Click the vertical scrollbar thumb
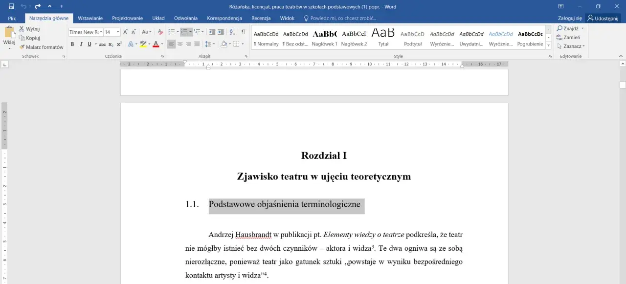 pyautogui.click(x=623, y=85)
